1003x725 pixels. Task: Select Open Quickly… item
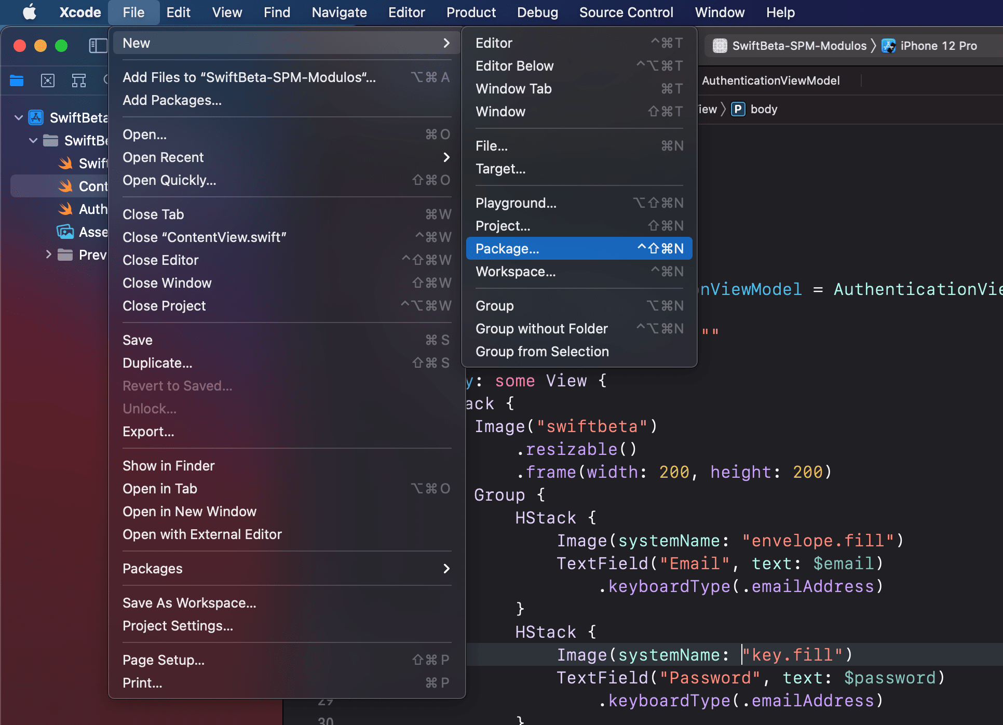coord(287,180)
